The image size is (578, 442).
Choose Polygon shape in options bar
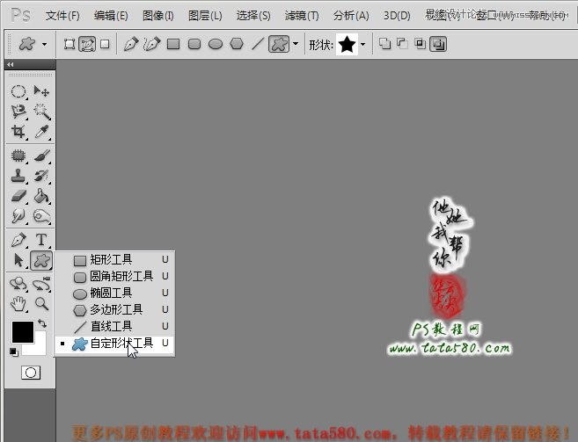tap(237, 44)
